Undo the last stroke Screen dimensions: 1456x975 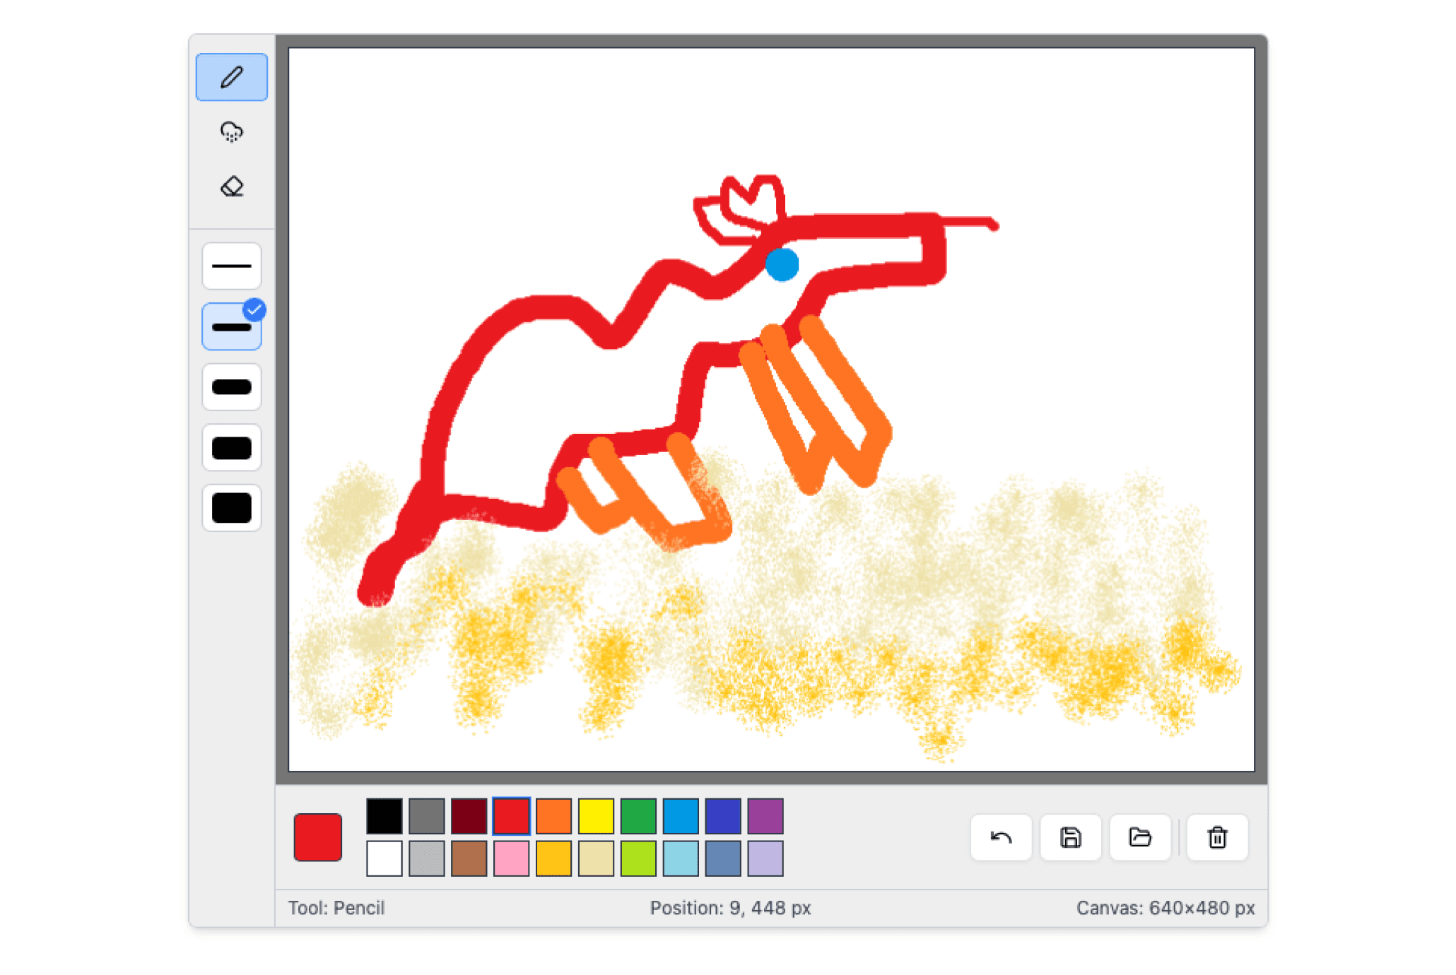1000,838
